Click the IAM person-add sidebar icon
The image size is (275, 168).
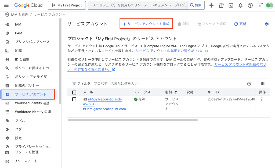click(x=7, y=24)
